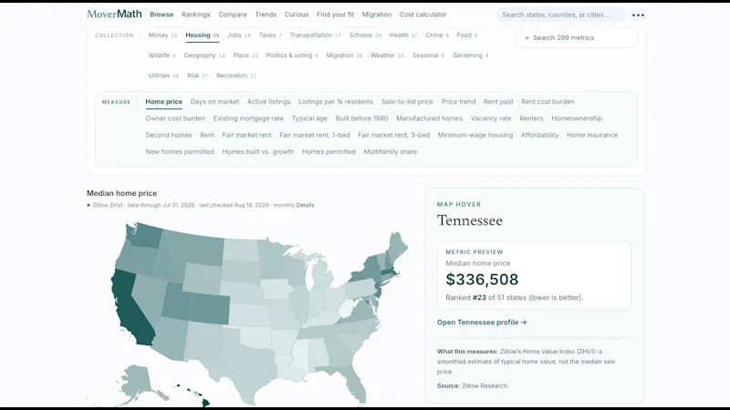Select the Crime collection
Viewport: 730px width, 410px height.
coord(437,36)
